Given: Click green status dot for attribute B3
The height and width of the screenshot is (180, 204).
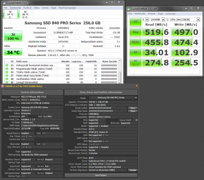Looking at the screenshot, I should point(7,65).
